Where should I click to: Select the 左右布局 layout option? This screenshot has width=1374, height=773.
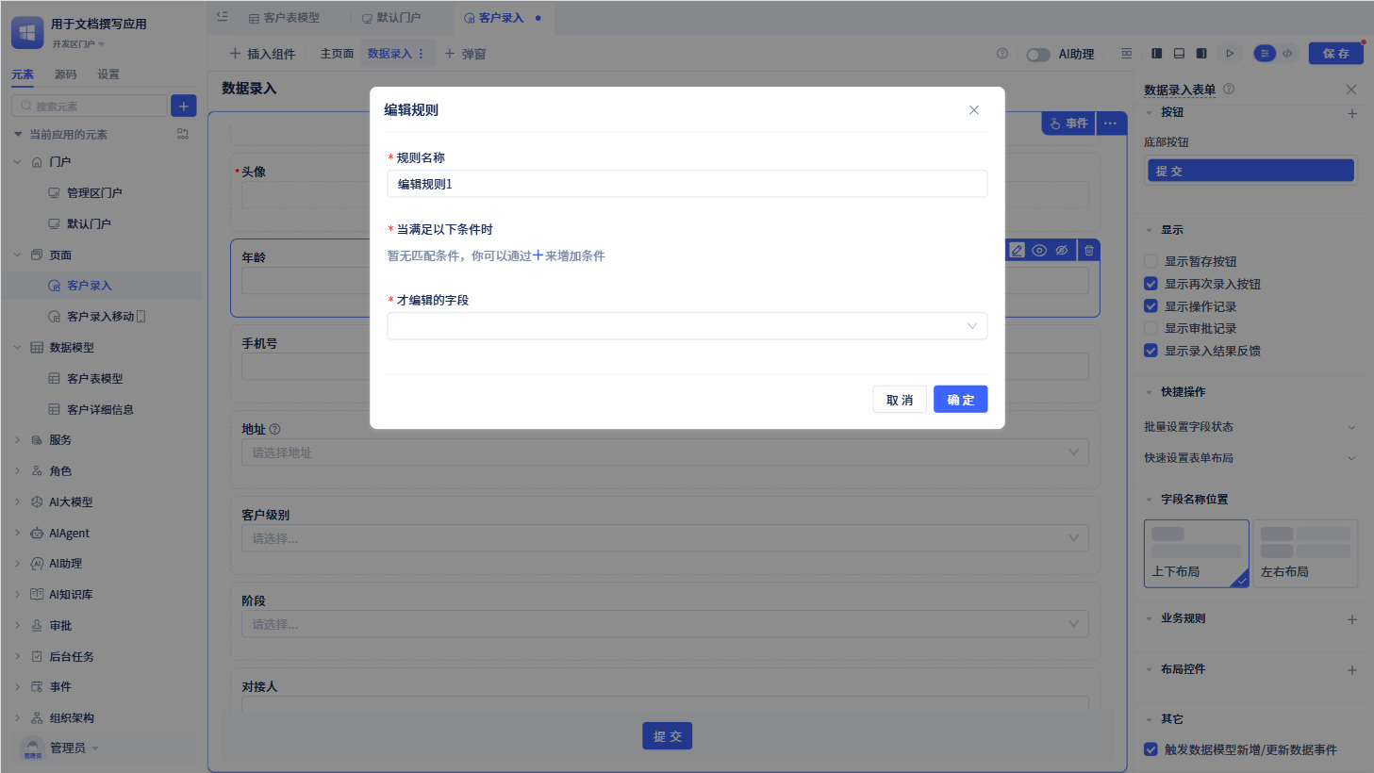1305,554
